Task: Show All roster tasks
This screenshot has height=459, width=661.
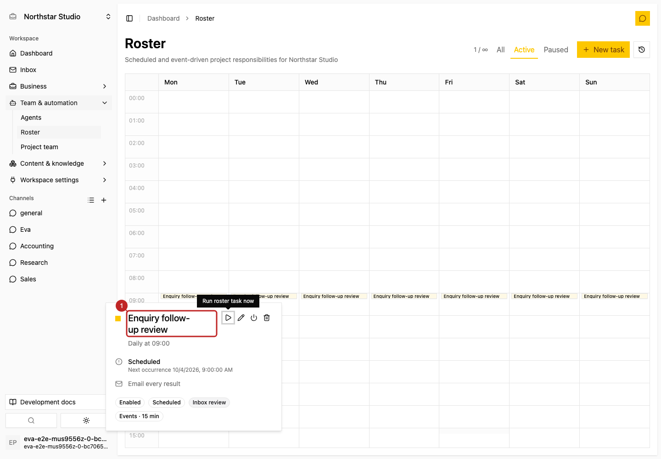Action: (500, 50)
